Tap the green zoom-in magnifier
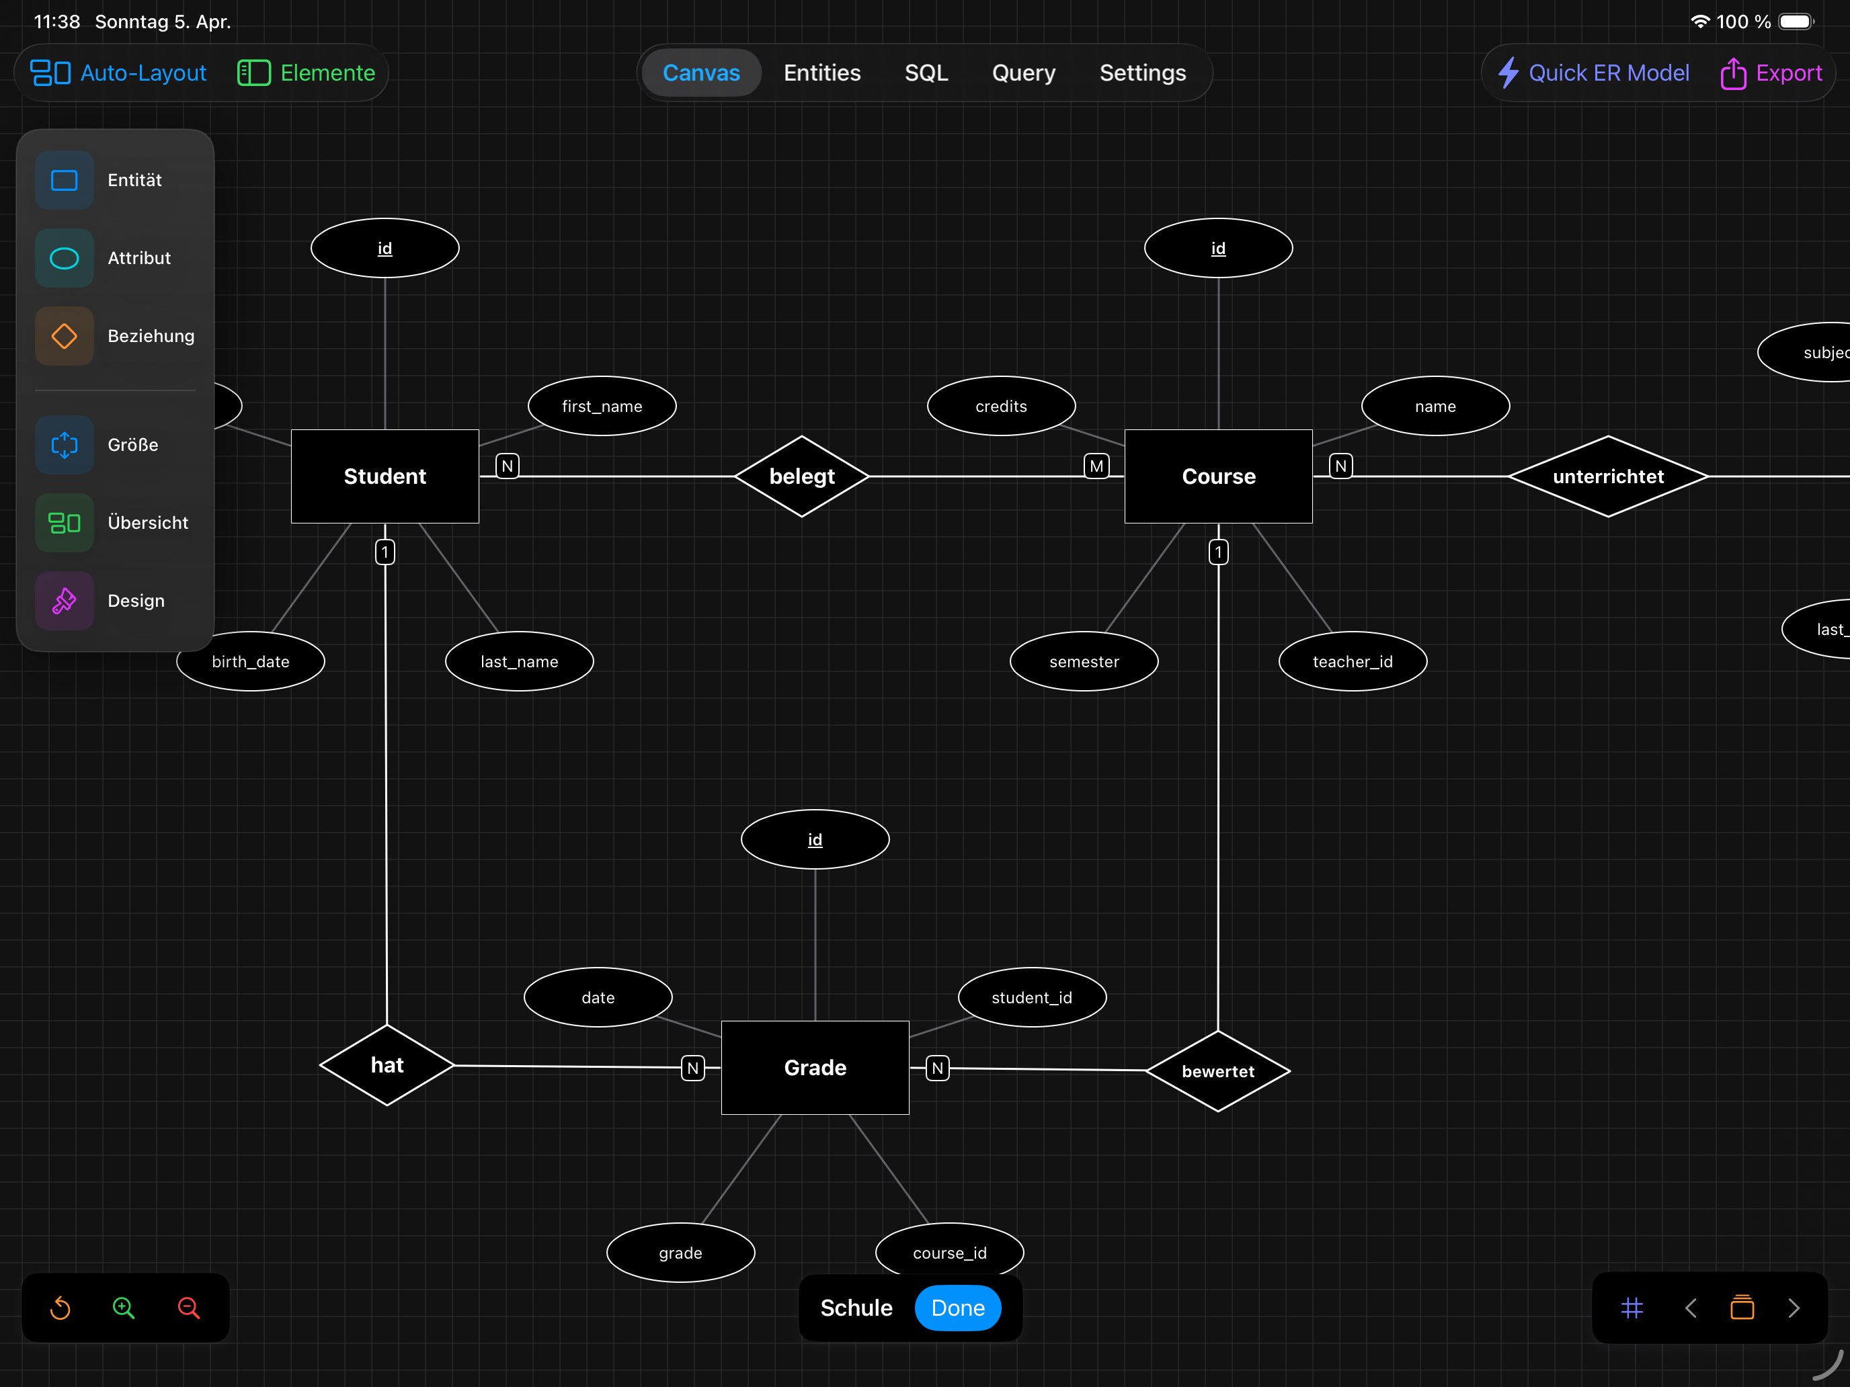Image resolution: width=1850 pixels, height=1387 pixels. 124,1308
